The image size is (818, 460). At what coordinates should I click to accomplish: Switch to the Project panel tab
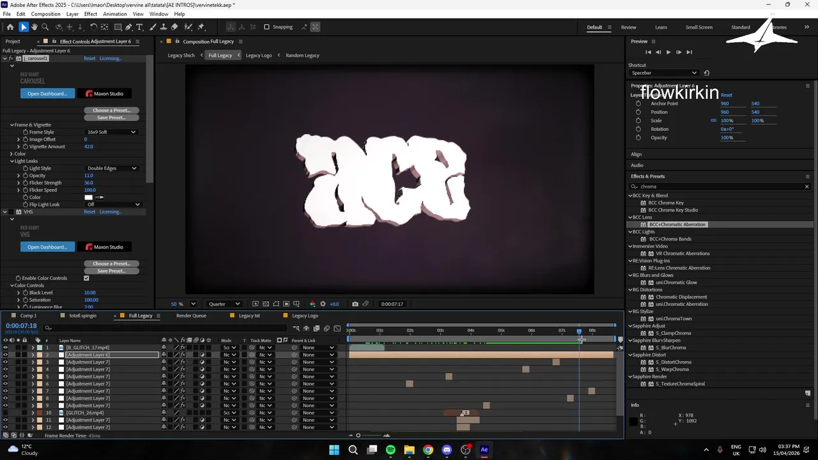pos(13,42)
